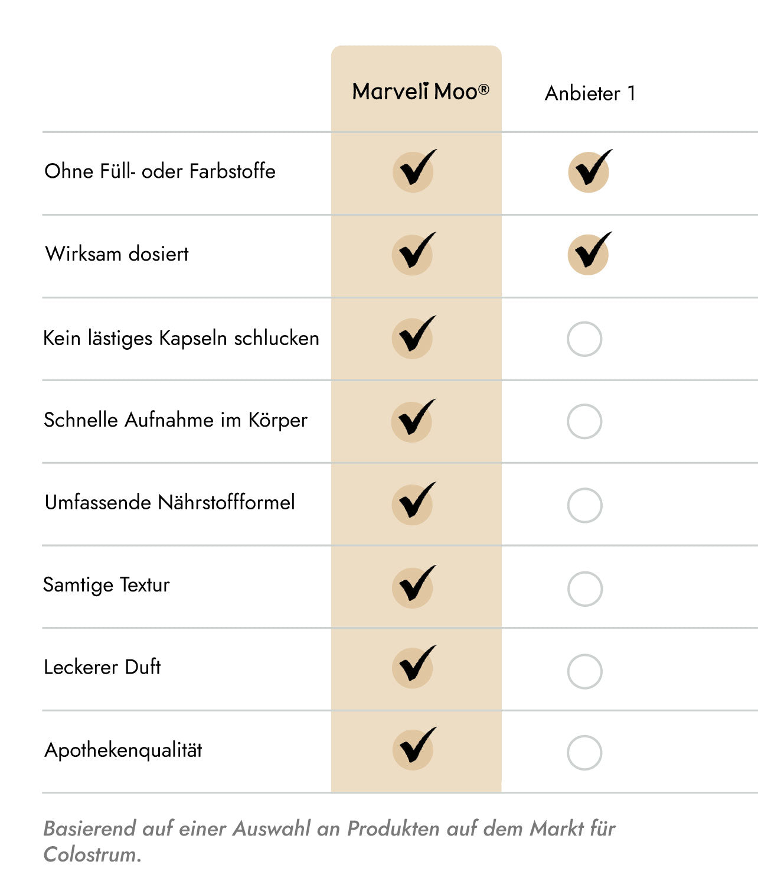Click Anbieter 1 checkmark for Ohne Füll- oder Farbstoffe
Screen dimensions: 758x894
pyautogui.click(x=590, y=170)
